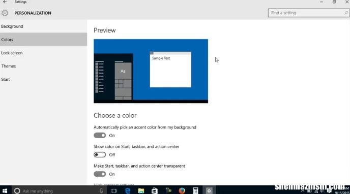Open File Explorer from taskbar

(x=141, y=191)
